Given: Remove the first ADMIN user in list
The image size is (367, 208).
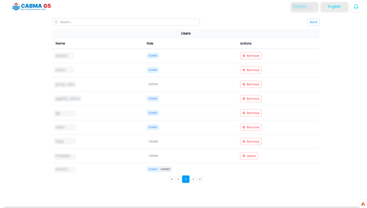Looking at the screenshot, I should (251, 56).
